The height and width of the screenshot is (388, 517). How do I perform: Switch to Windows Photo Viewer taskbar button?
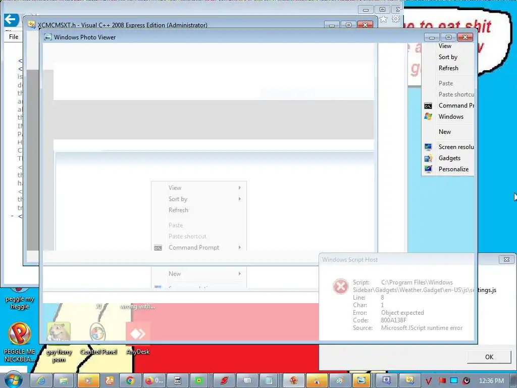(x=361, y=380)
